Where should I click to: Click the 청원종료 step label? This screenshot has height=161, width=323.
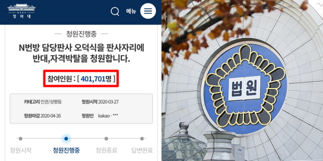(x=106, y=150)
